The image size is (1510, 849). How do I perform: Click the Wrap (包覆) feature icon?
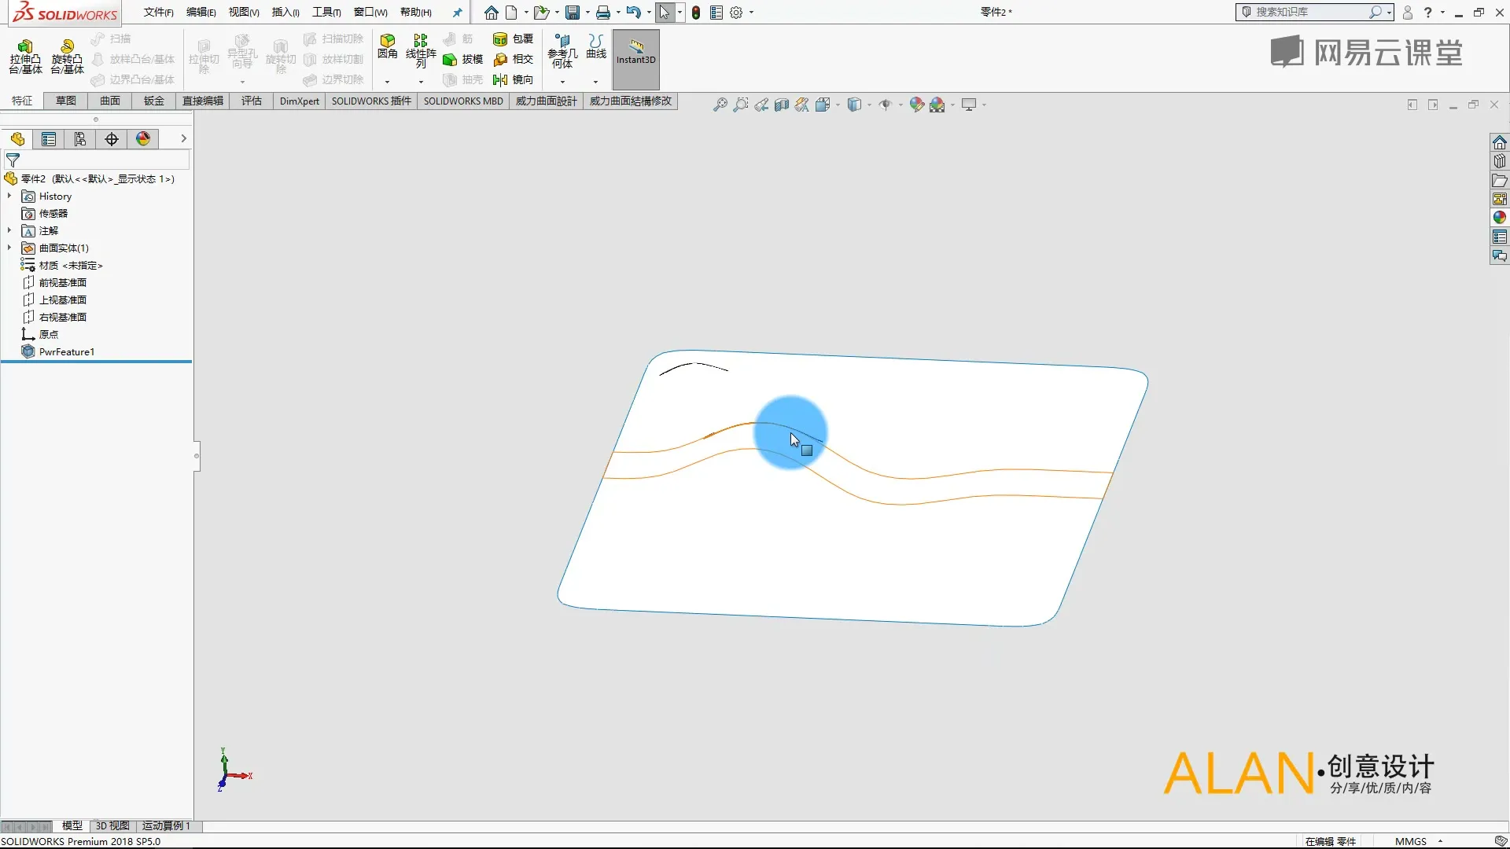pyautogui.click(x=513, y=39)
